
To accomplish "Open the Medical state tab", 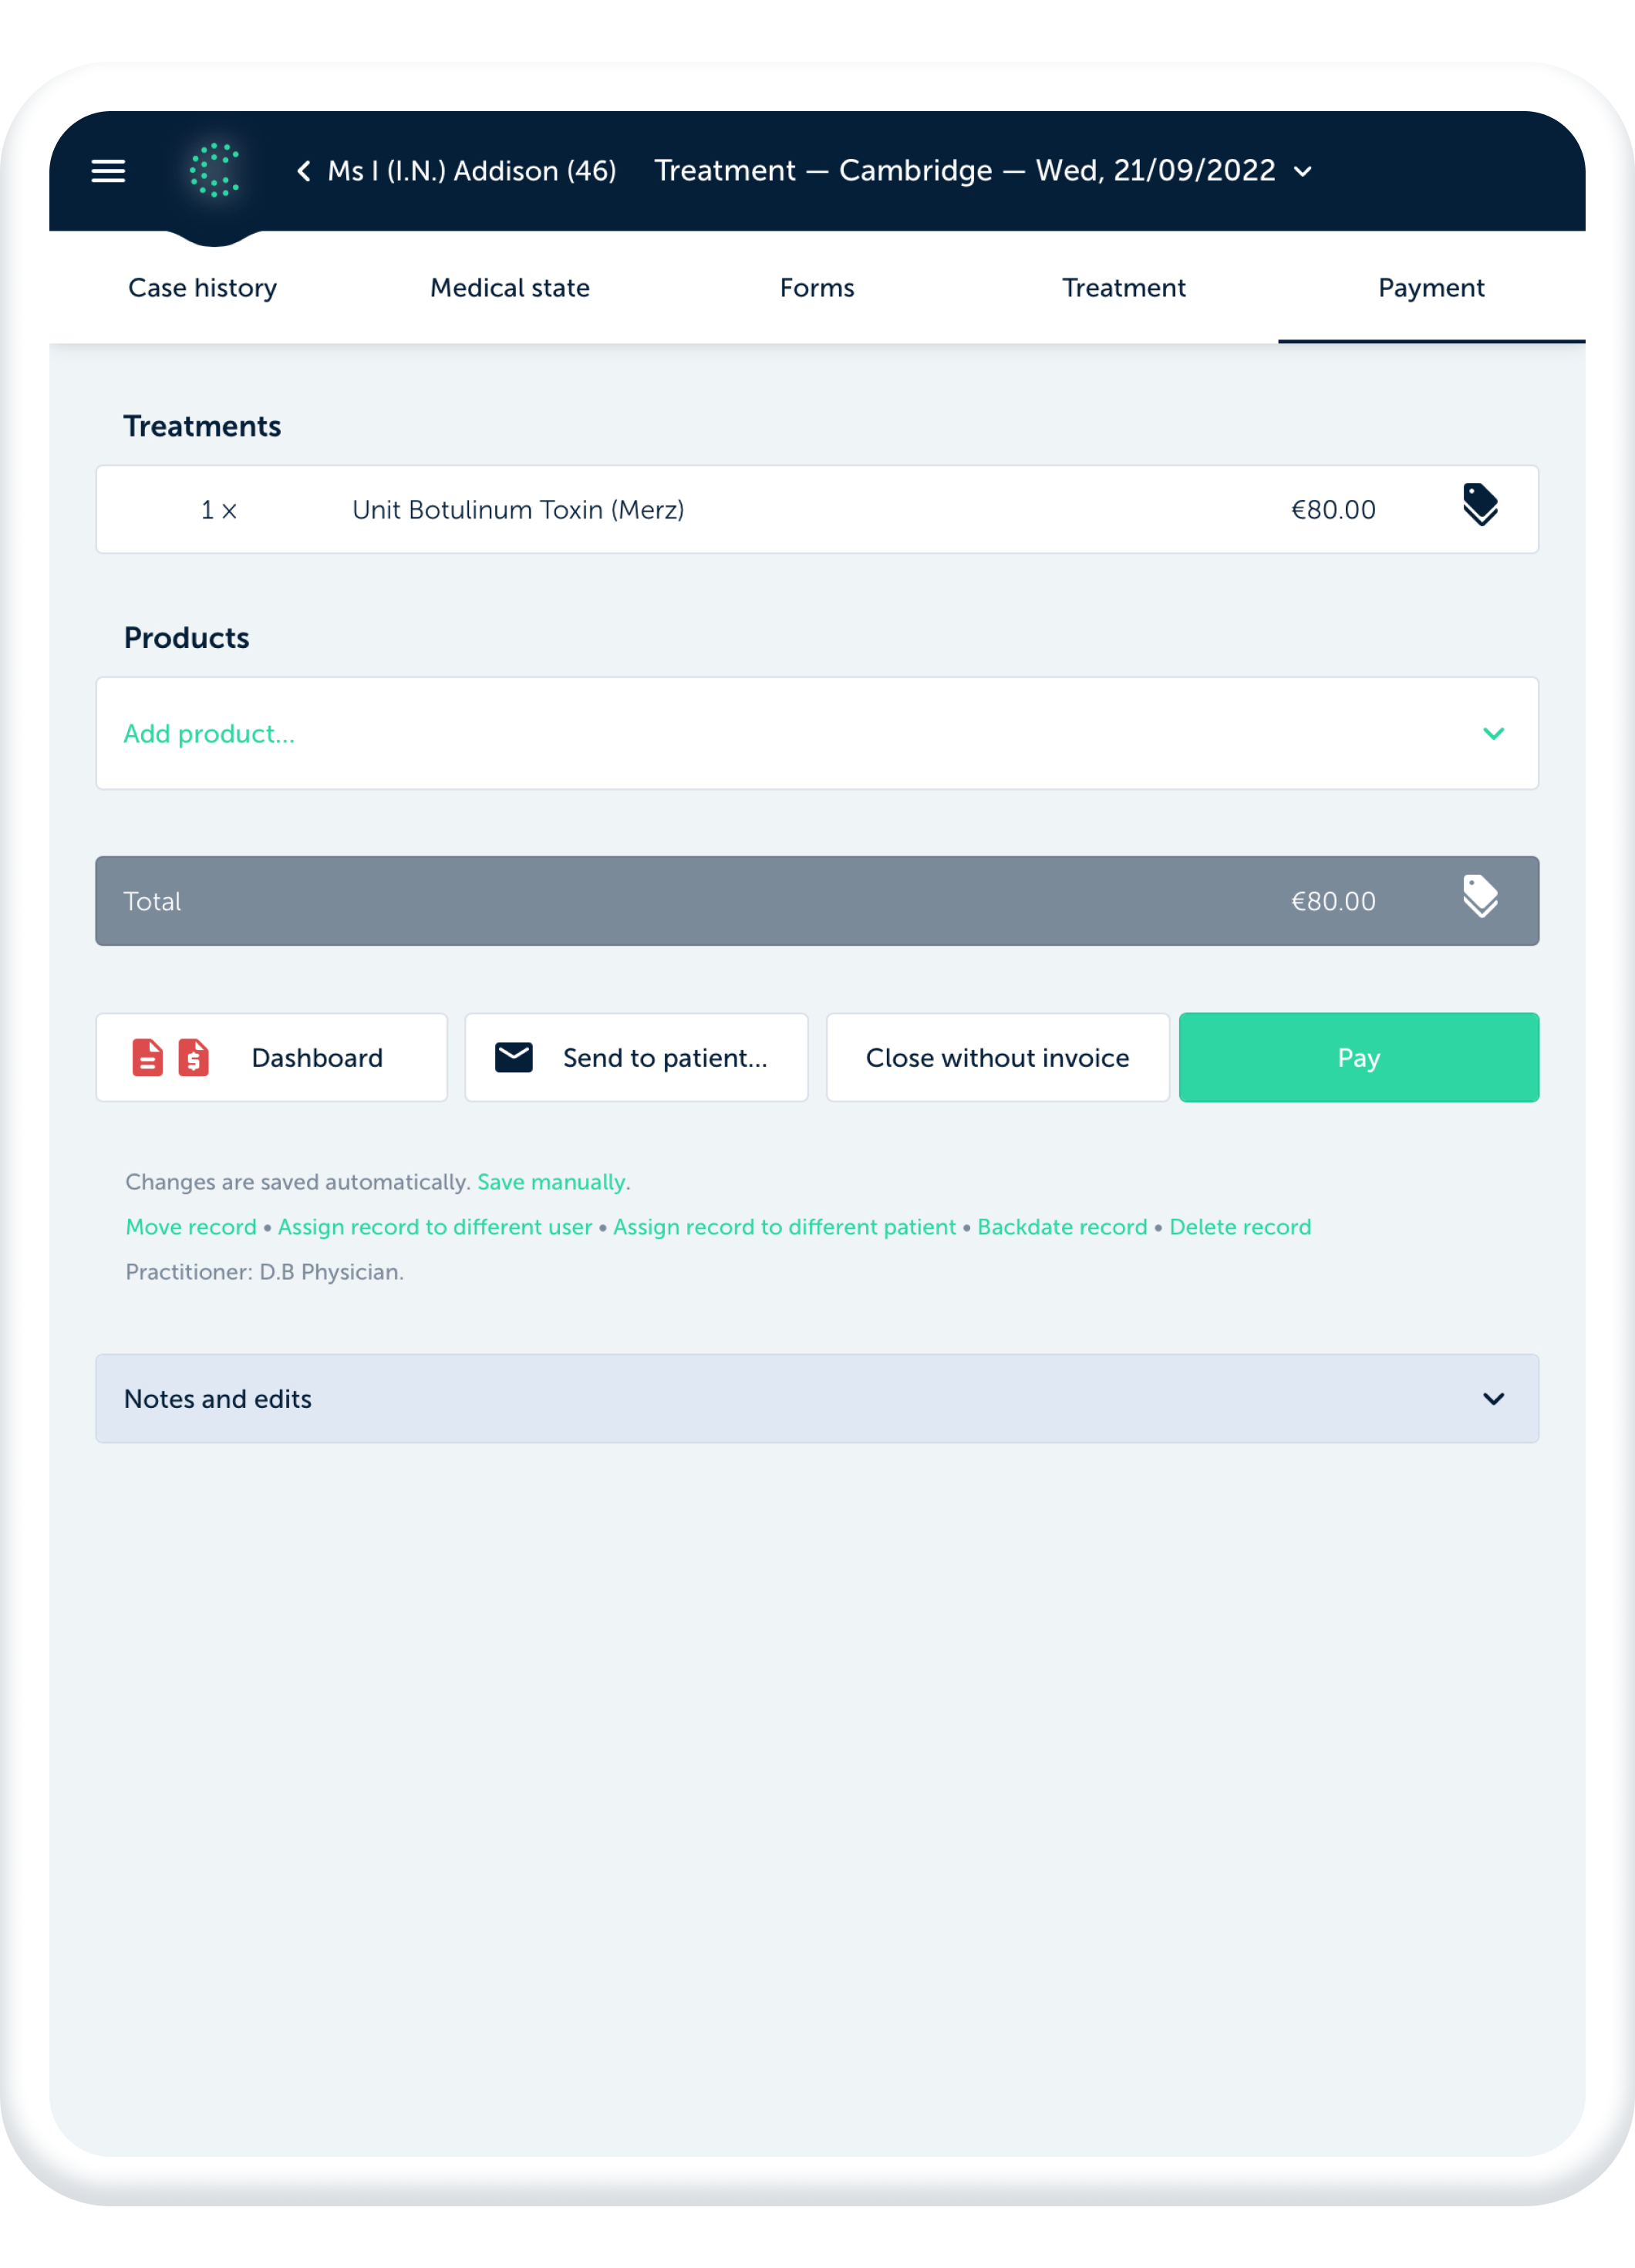I will point(510,288).
